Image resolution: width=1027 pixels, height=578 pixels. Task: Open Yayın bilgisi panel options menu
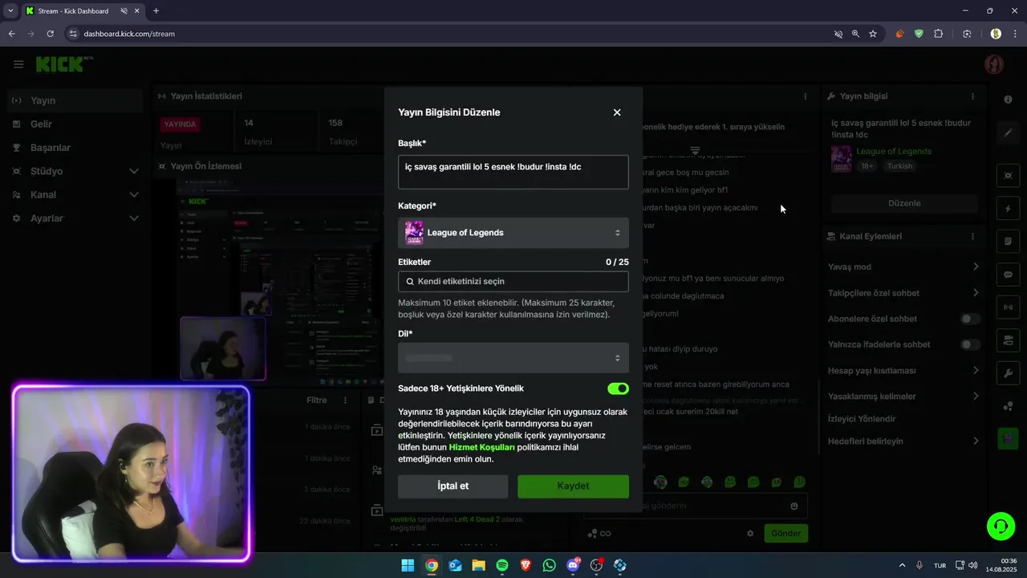pyautogui.click(x=973, y=96)
